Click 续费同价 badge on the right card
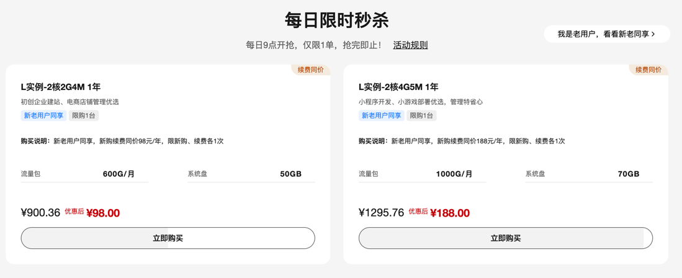This screenshot has width=682, height=278. 648,69
